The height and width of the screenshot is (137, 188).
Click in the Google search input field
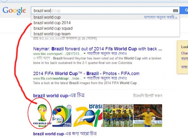[x=102, y=11]
